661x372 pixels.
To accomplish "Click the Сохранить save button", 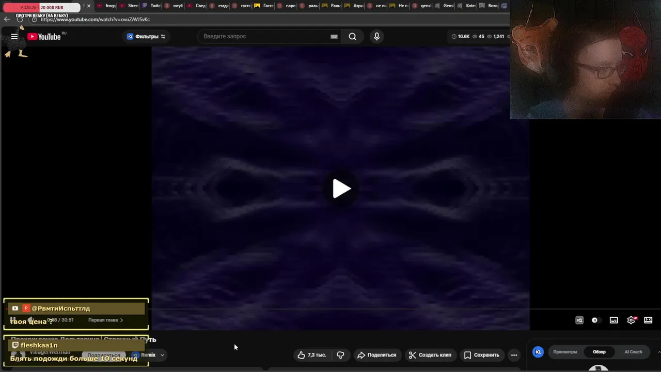I will pyautogui.click(x=481, y=355).
